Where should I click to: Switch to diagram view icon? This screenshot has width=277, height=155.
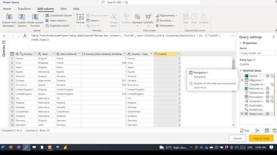pos(257,130)
